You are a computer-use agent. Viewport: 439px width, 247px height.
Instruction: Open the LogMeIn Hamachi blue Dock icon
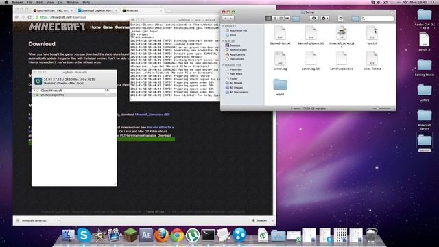[x=239, y=235]
